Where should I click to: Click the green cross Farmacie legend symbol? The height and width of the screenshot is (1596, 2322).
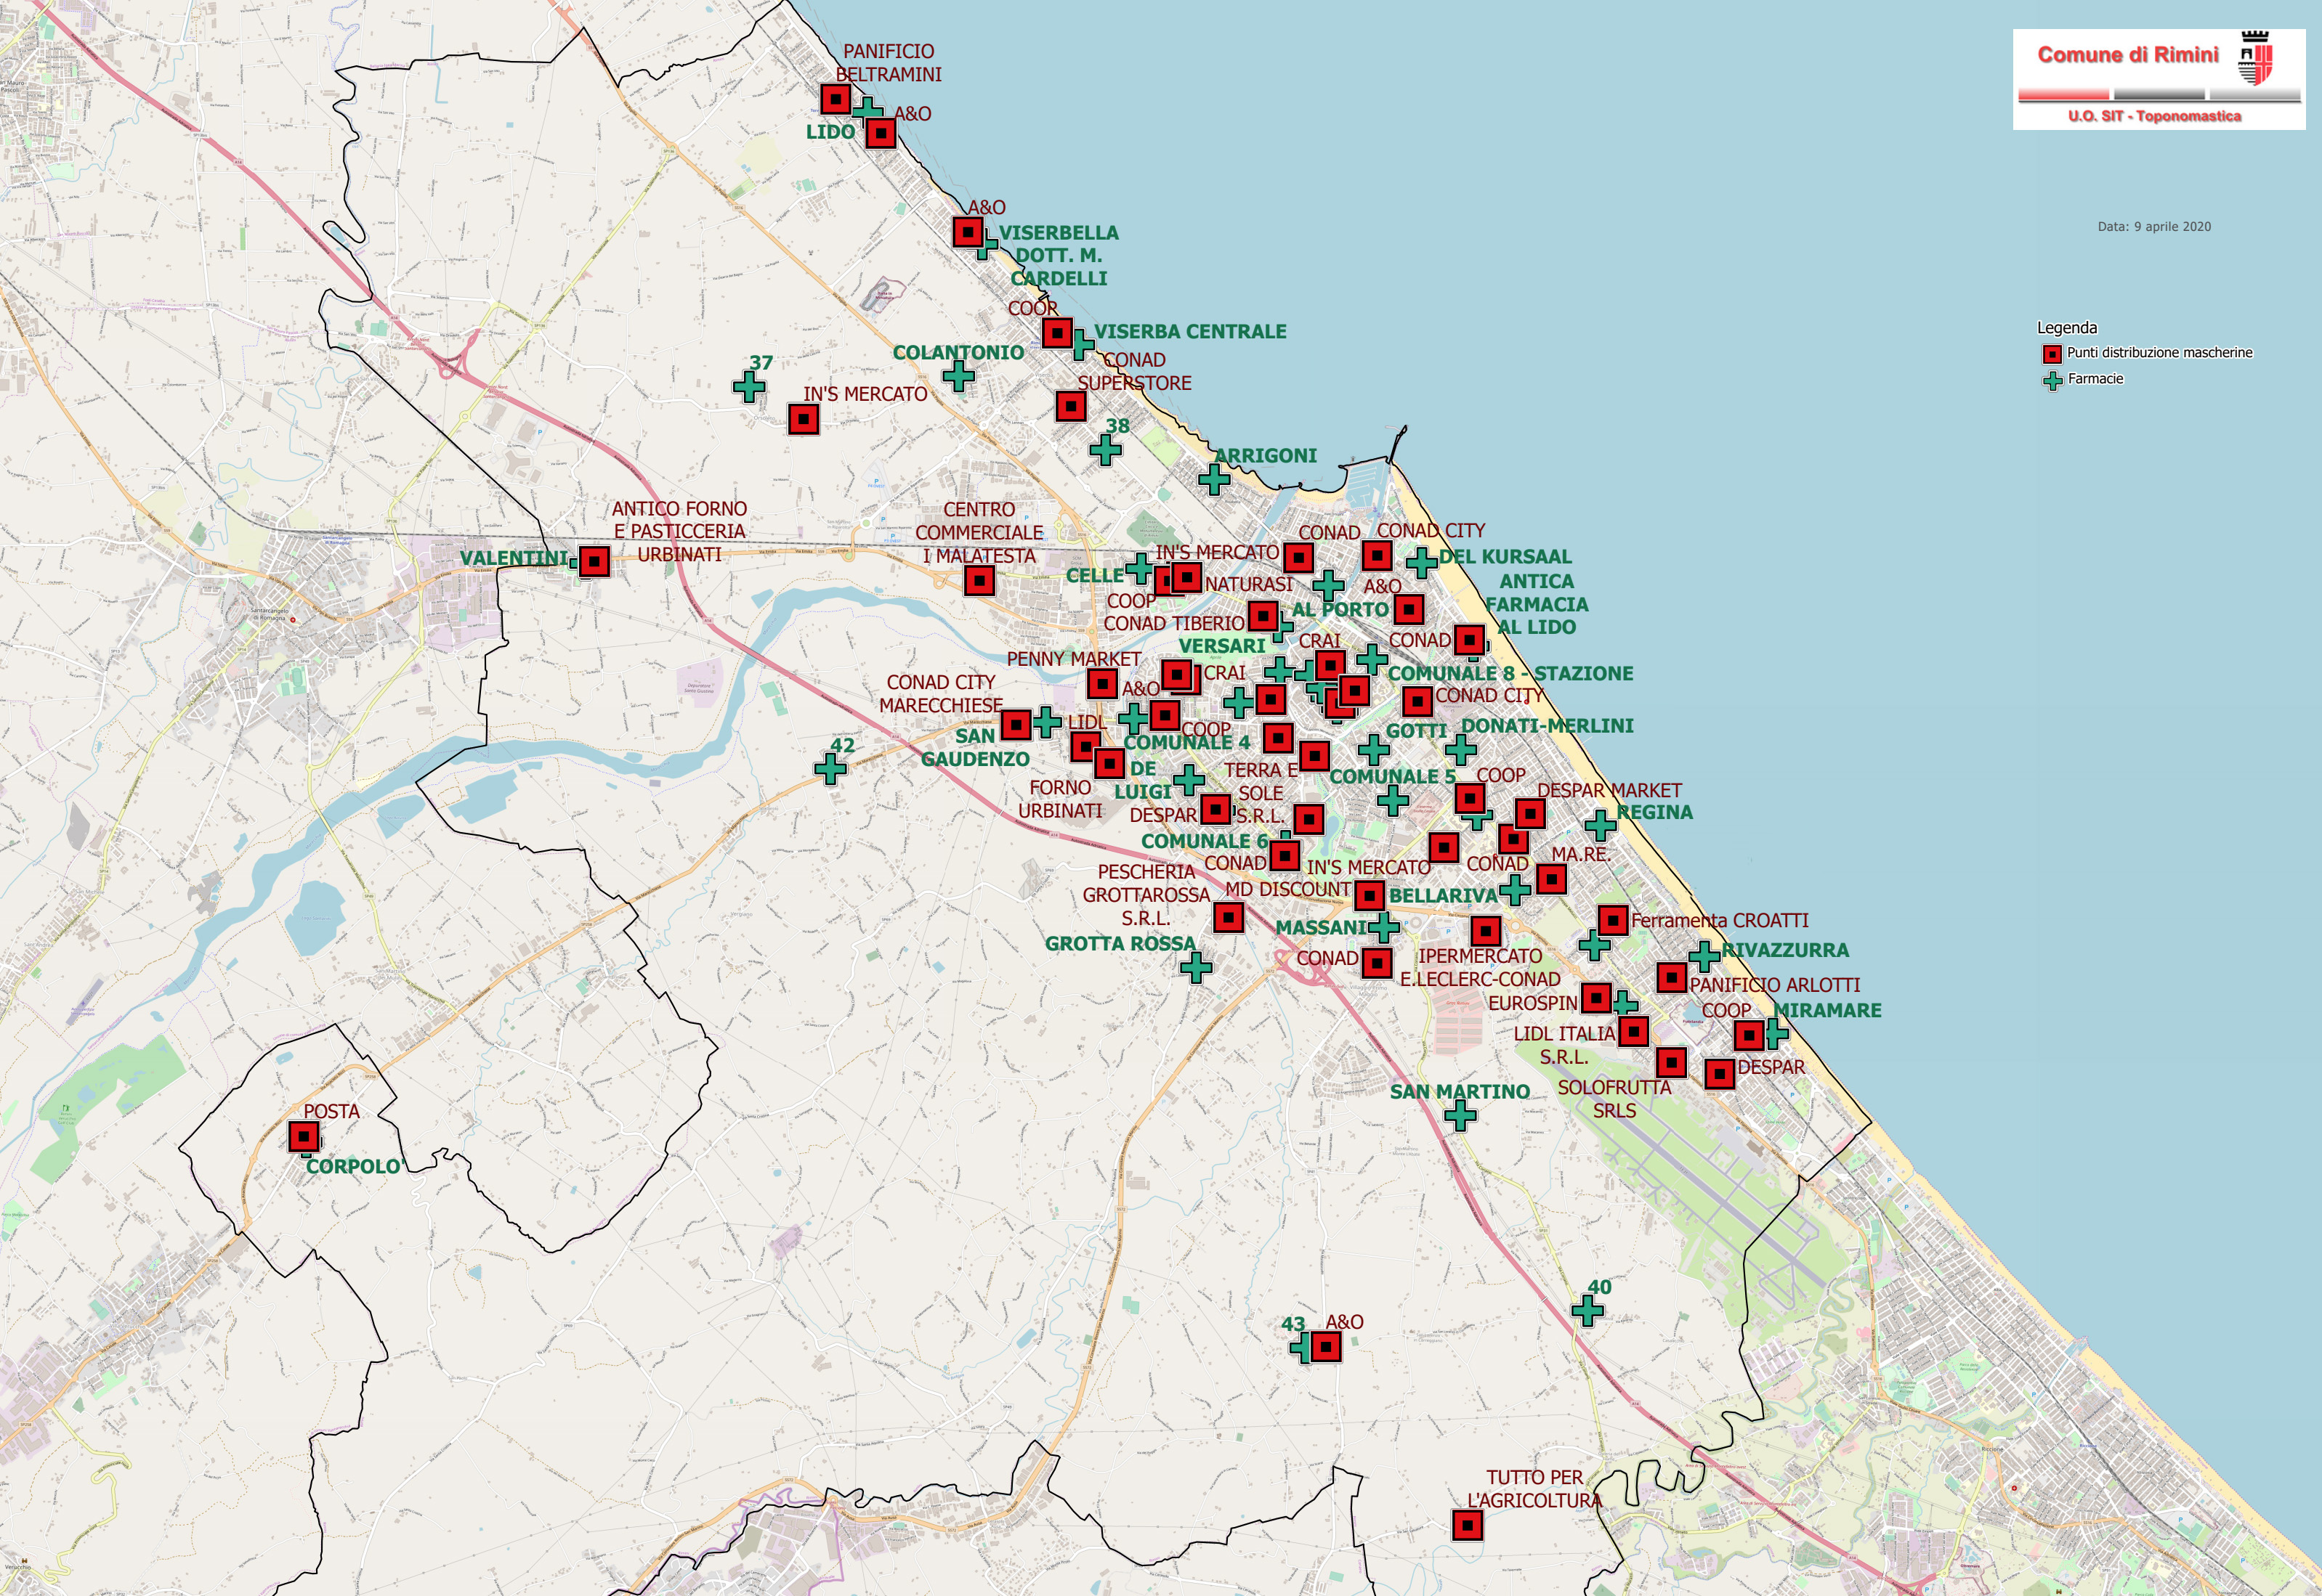click(x=2052, y=380)
